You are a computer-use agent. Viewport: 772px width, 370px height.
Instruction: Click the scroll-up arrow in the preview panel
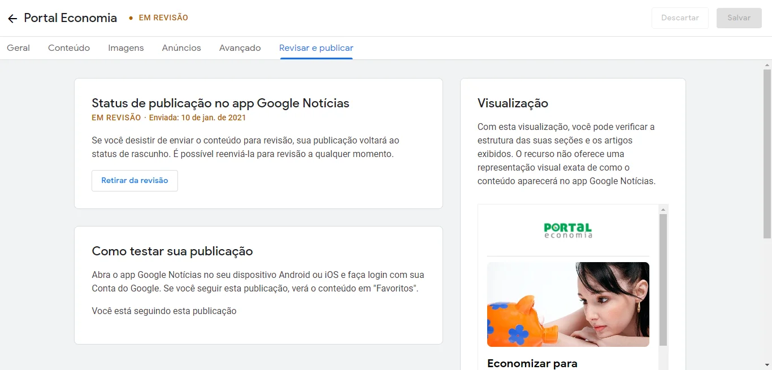tap(663, 209)
